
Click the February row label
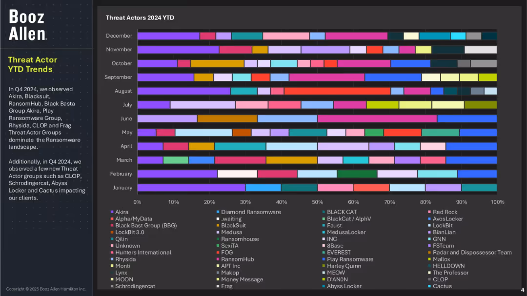point(121,174)
